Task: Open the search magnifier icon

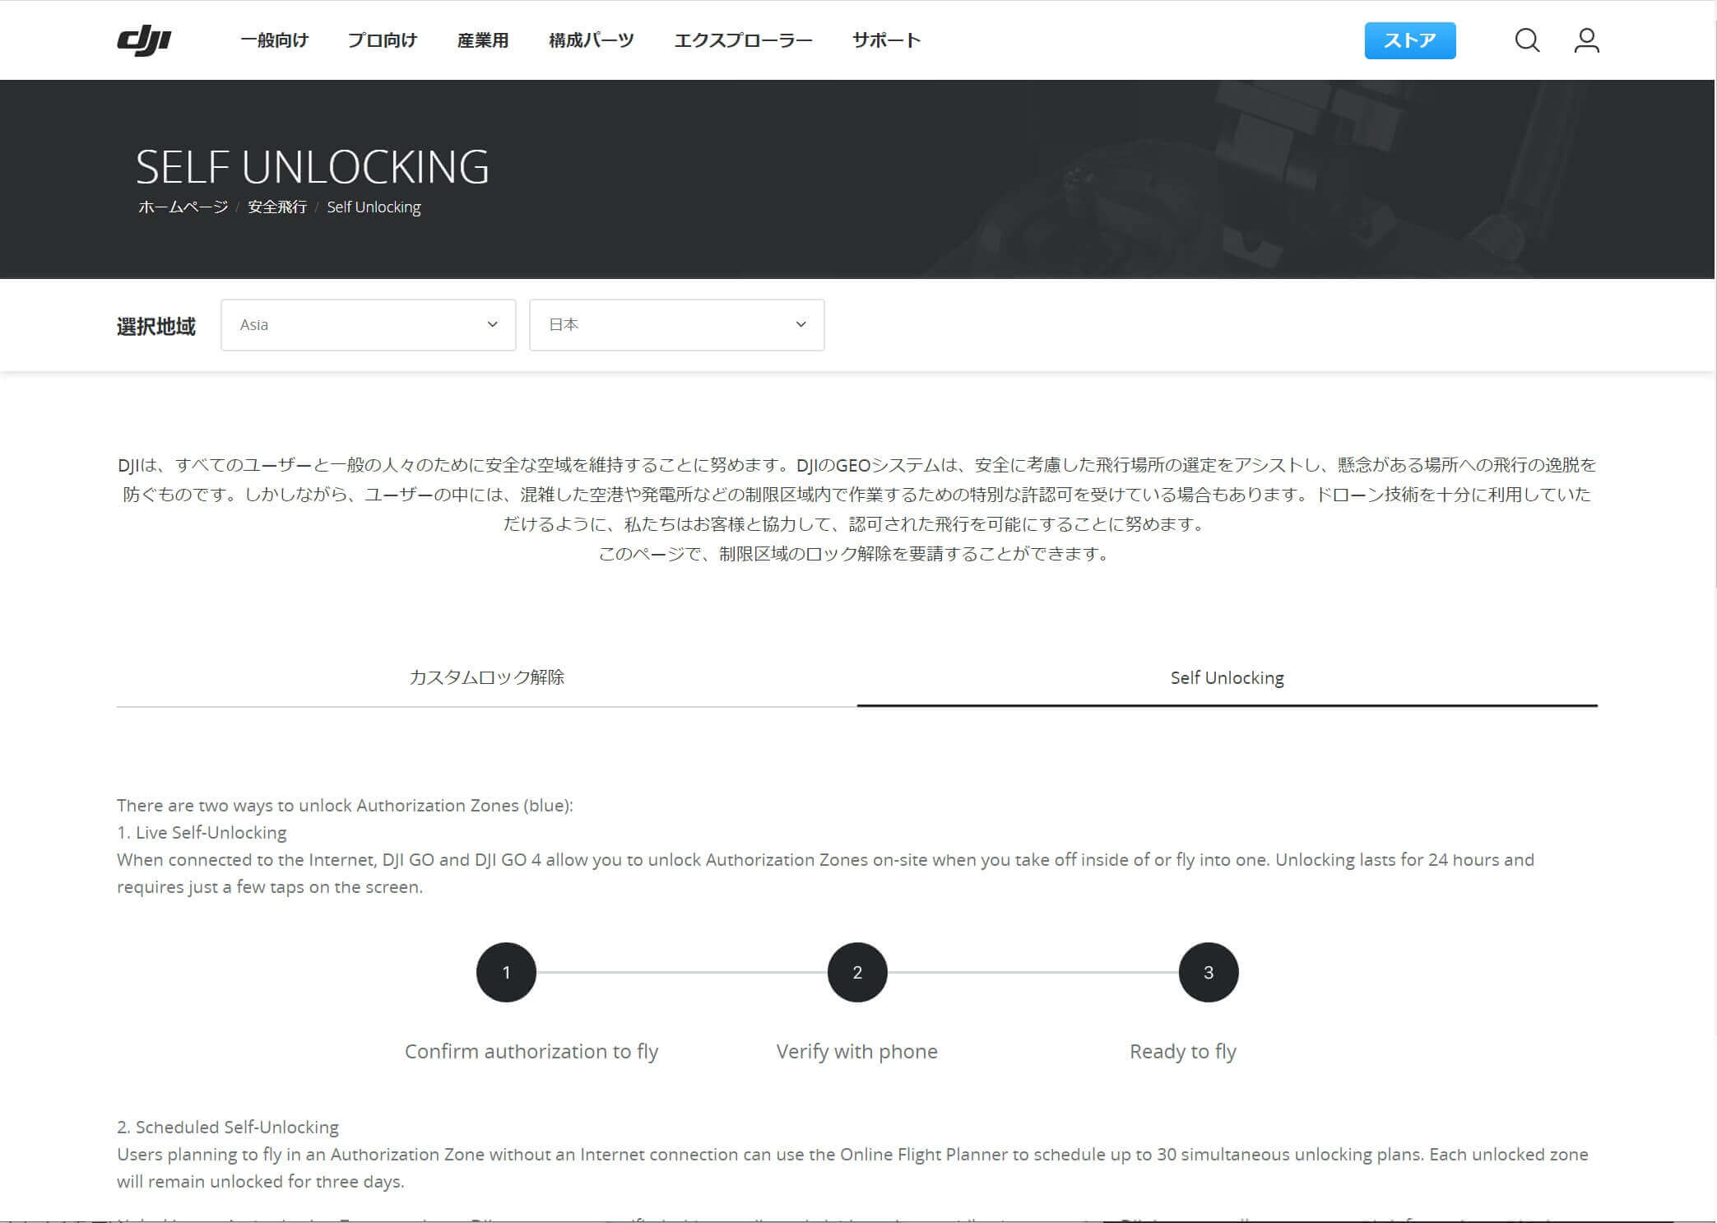Action: (1527, 40)
